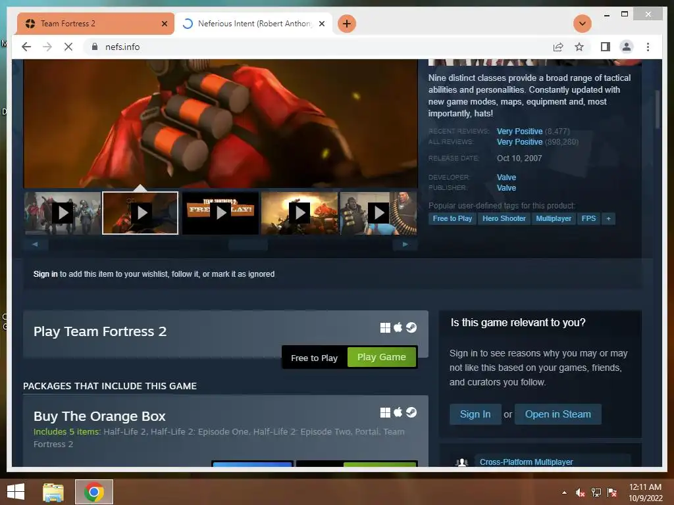The width and height of the screenshot is (674, 505).
Task: Play the selected Pyro trailer thumbnail
Action: (x=140, y=213)
